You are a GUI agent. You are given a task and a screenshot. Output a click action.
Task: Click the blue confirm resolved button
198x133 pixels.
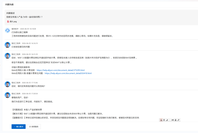[19, 126]
